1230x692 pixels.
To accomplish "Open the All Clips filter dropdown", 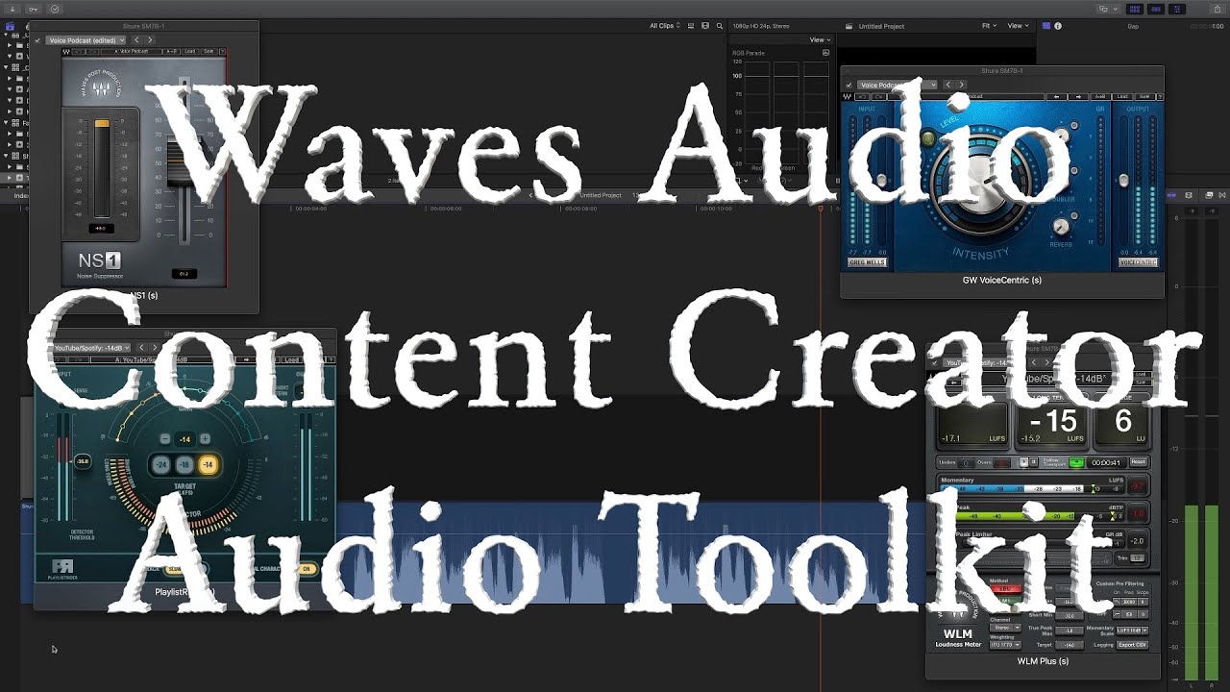I will 663,26.
